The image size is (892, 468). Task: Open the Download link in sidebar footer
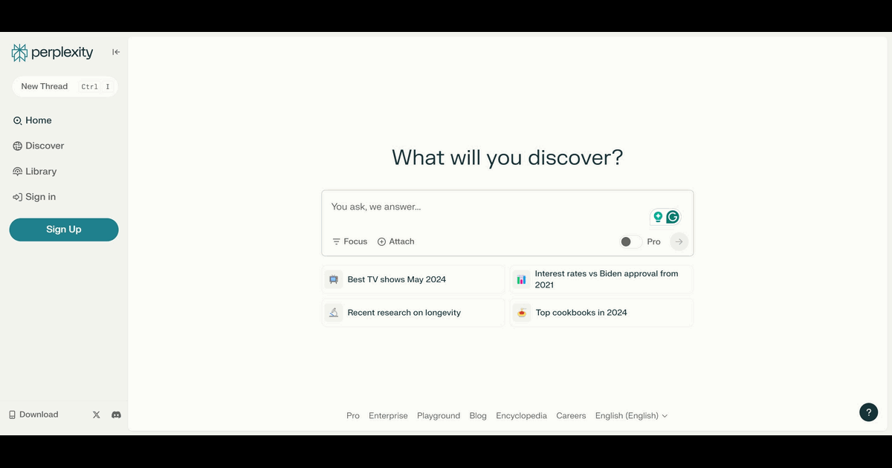pyautogui.click(x=33, y=415)
